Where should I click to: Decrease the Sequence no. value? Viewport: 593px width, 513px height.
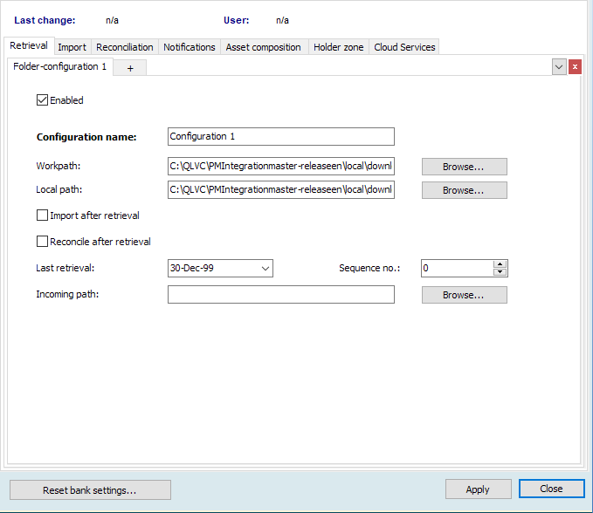tap(500, 272)
